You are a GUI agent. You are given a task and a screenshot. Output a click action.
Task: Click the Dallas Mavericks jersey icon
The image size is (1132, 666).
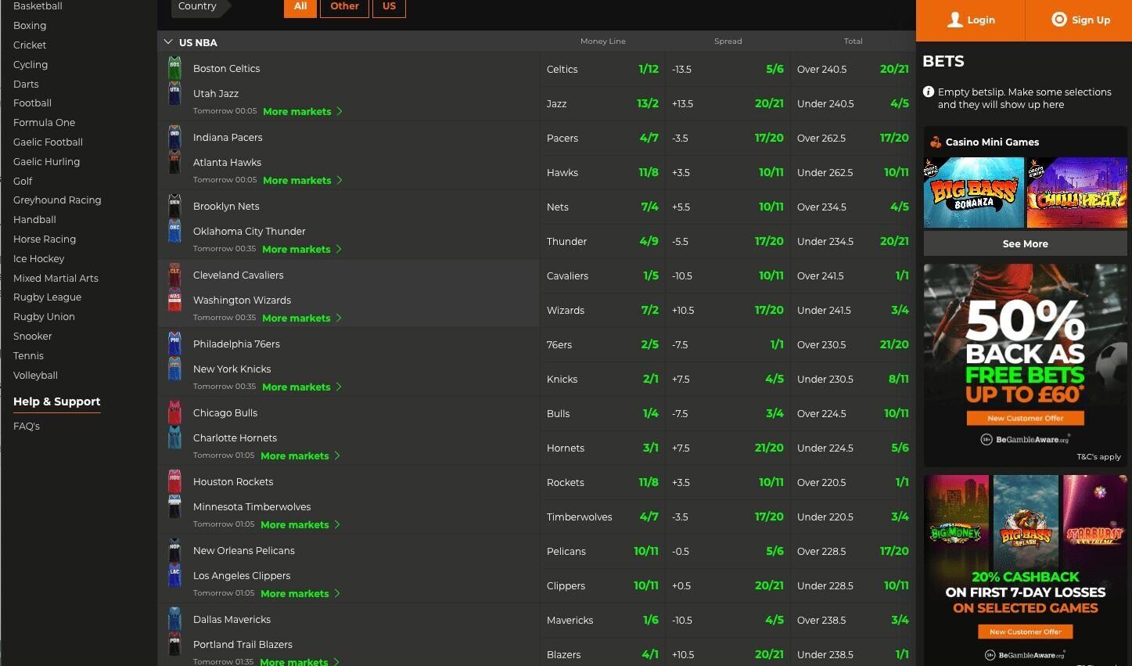[x=174, y=619]
